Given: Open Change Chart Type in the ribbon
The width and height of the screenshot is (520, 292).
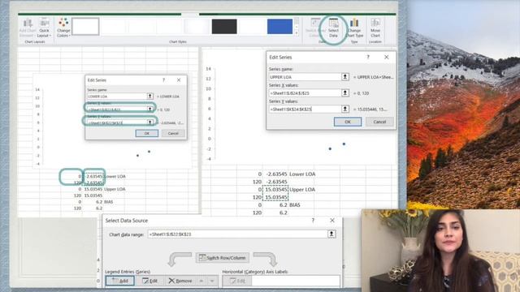Looking at the screenshot, I should pos(354,28).
